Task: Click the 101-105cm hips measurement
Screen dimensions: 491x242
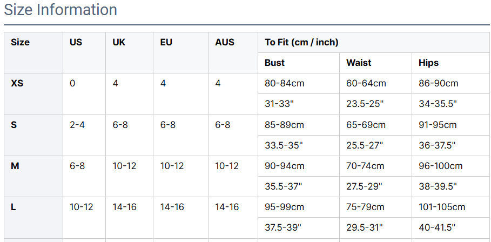Action: pos(442,207)
